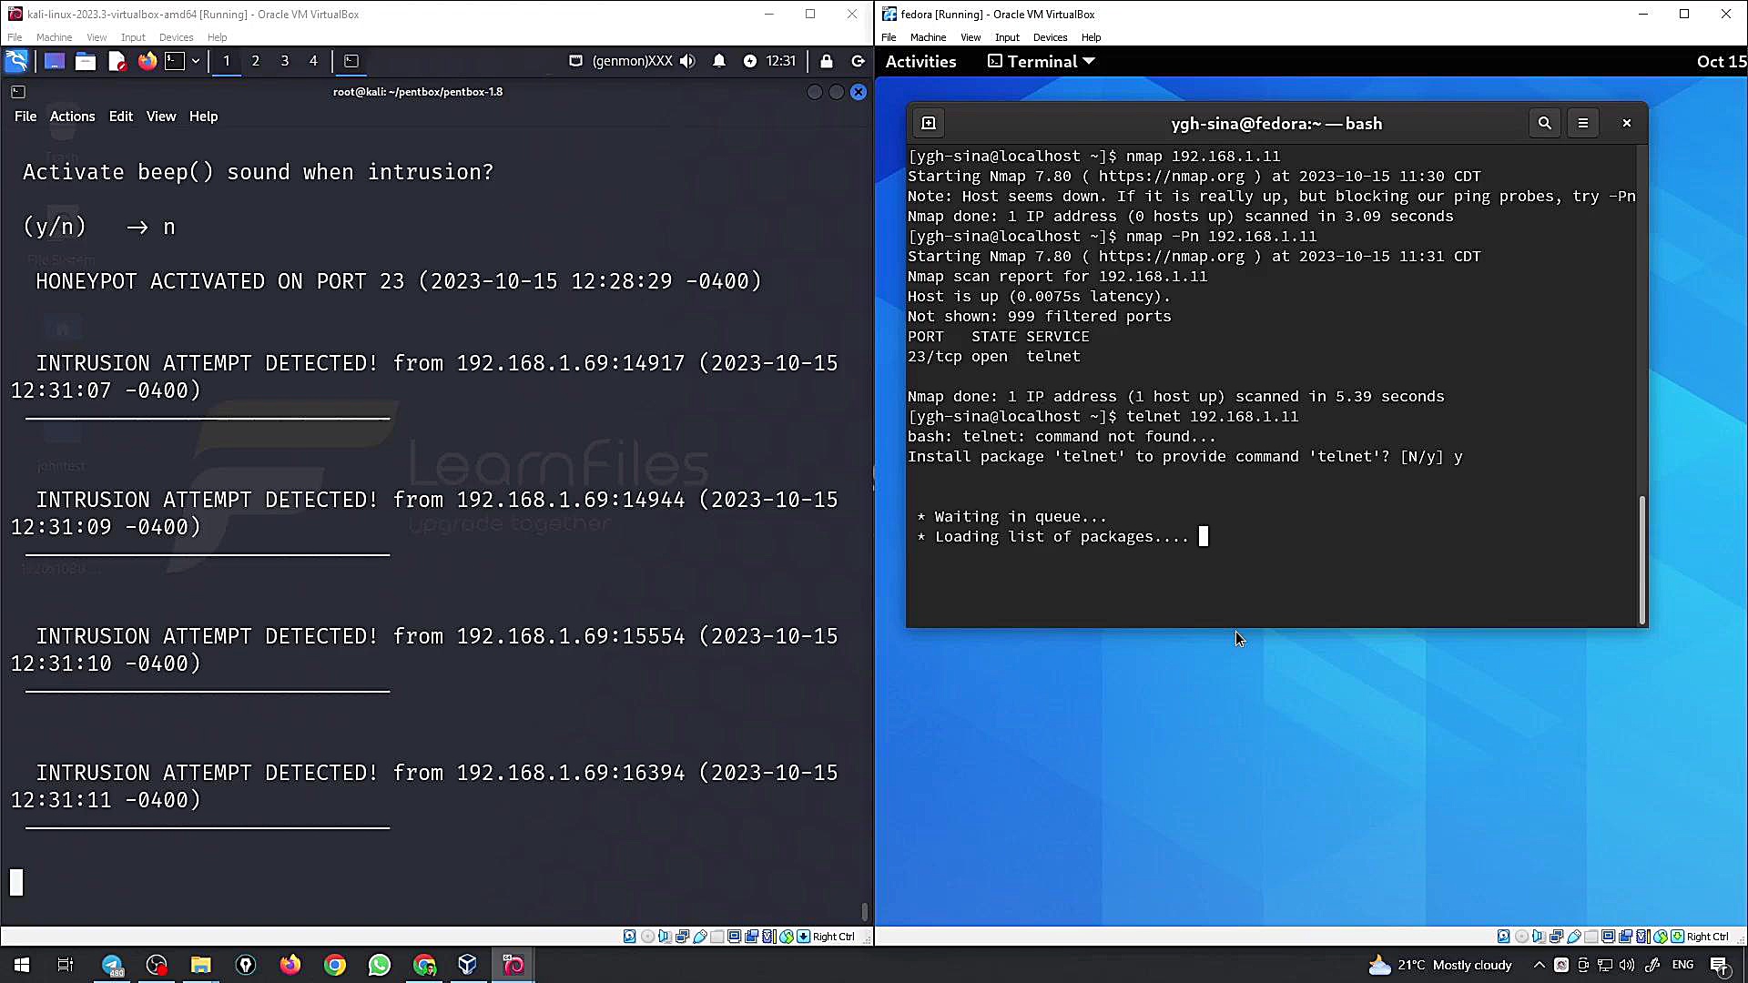Open Help menu of fedora VirtualBox window
The height and width of the screenshot is (983, 1748).
pyautogui.click(x=1091, y=37)
